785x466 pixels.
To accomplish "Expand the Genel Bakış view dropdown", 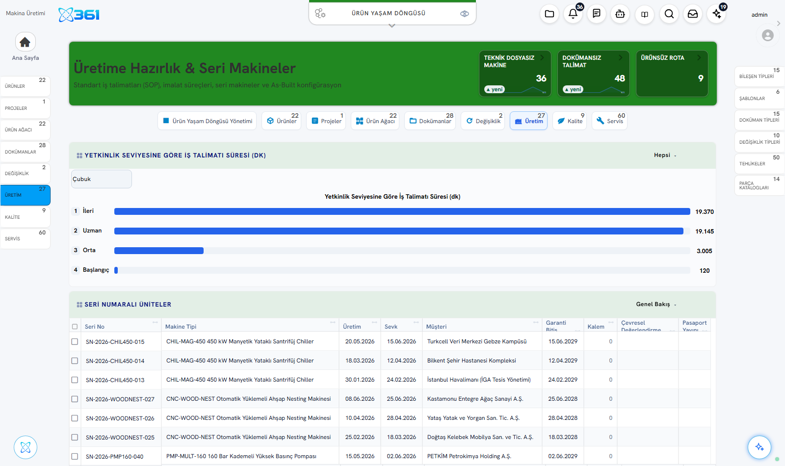I will [x=656, y=304].
